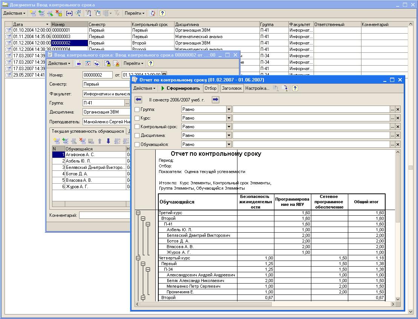Click the Filter and sort icon in list toolbar
Image resolution: width=418 pixels, height=319 pixels.
[x=89, y=13]
